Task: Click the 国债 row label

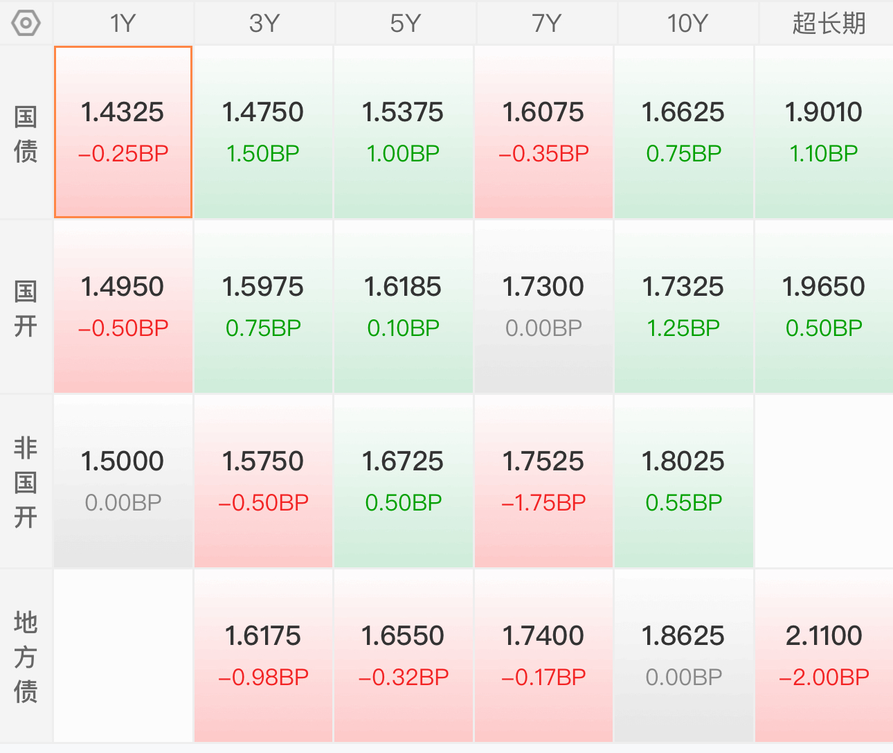Action: point(26,133)
